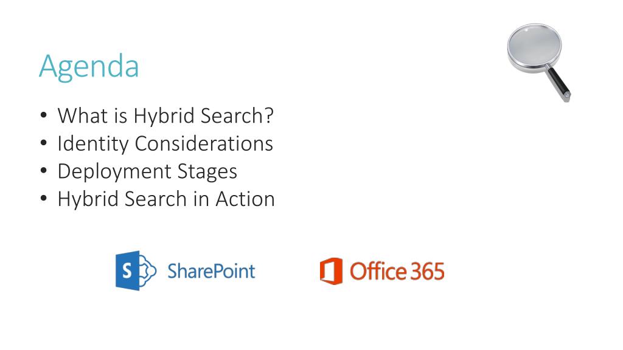Click the magnifying glass image

coord(539,63)
